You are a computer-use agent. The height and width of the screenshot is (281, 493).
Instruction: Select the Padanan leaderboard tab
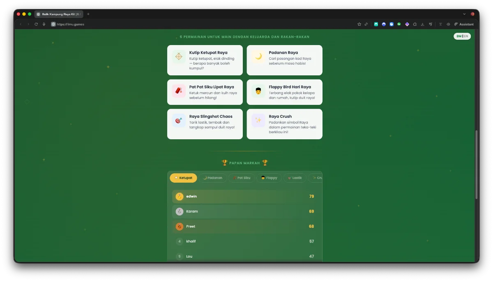[x=212, y=178]
